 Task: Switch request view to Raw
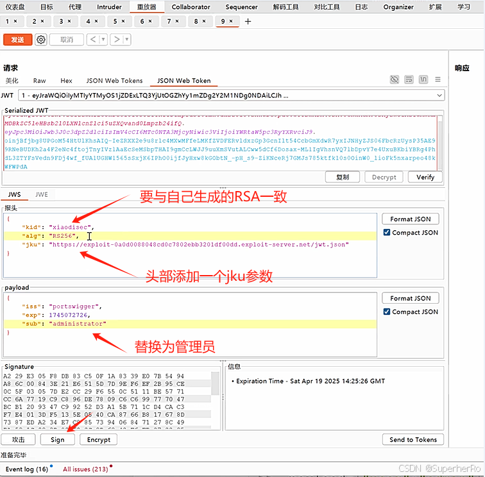pyautogui.click(x=40, y=81)
